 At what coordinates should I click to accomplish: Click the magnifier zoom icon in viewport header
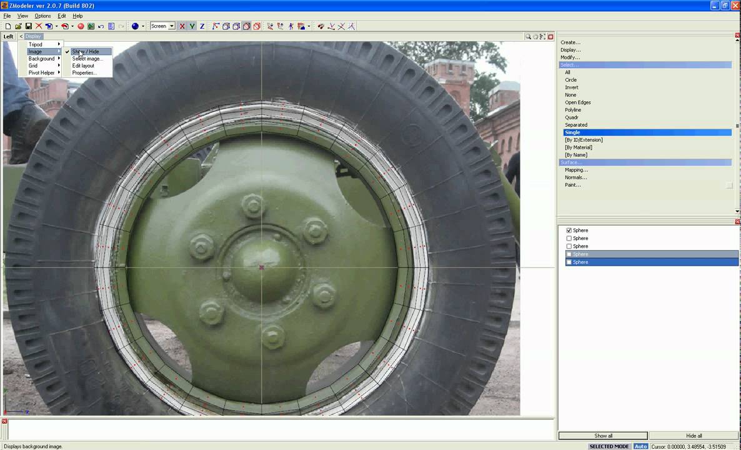pyautogui.click(x=528, y=36)
